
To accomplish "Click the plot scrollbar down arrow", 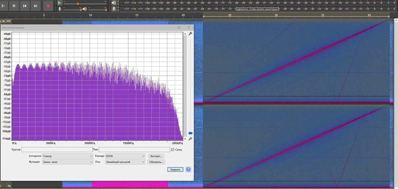I will coord(185,139).
